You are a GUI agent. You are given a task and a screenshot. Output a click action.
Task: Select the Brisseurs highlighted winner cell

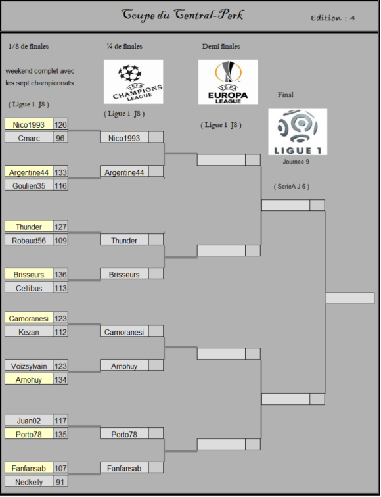[29, 274]
